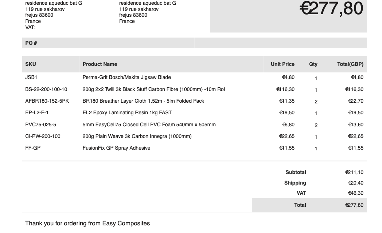
Task: Select SKU BS-22-200-100-10
Action: [x=46, y=89]
